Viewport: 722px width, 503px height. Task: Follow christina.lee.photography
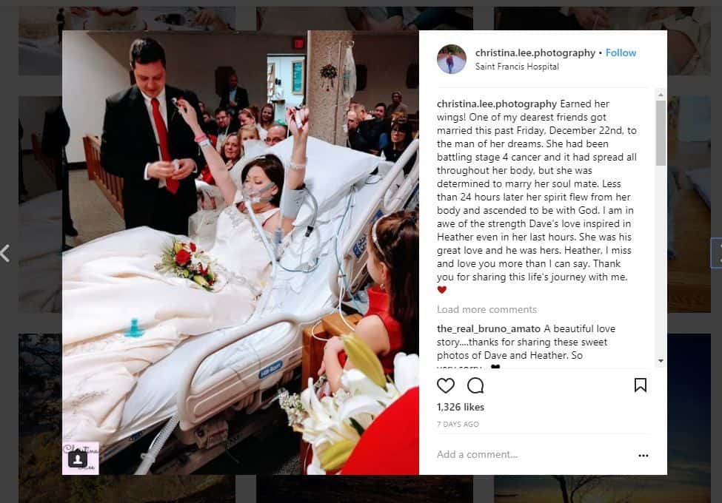621,53
